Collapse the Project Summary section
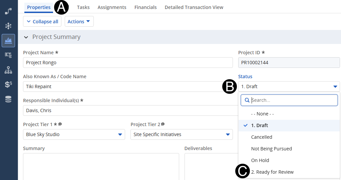Viewport: 341px width, 180px height. pos(26,37)
